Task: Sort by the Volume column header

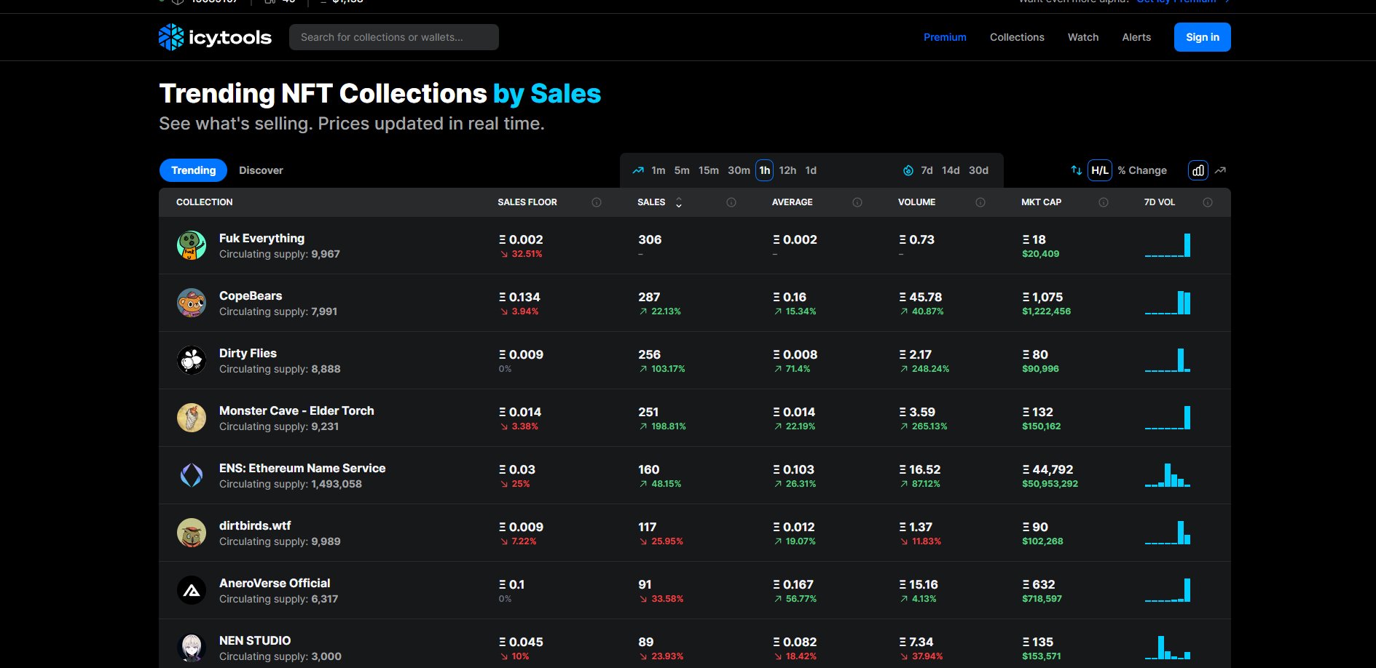Action: coord(916,202)
